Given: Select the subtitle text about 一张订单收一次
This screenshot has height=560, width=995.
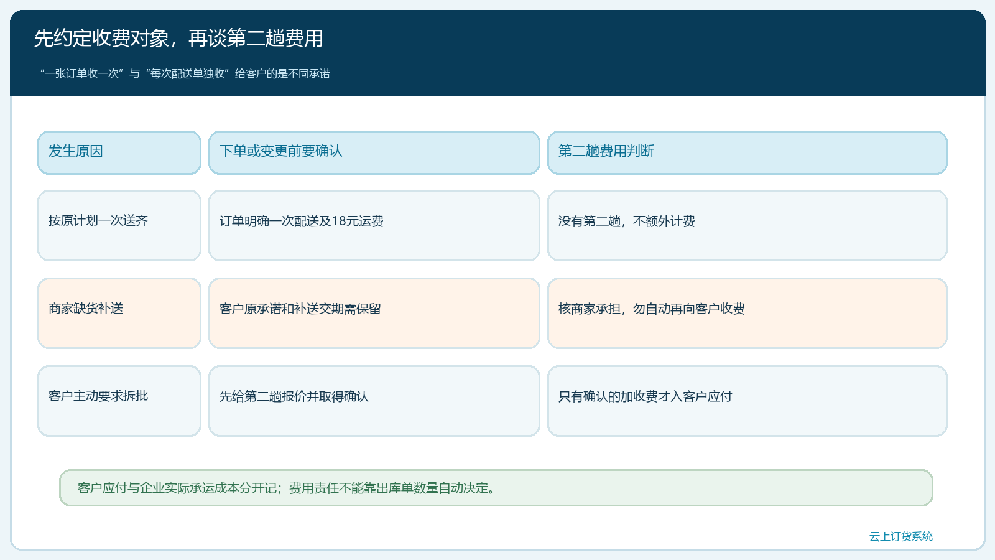Looking at the screenshot, I should click(x=185, y=73).
